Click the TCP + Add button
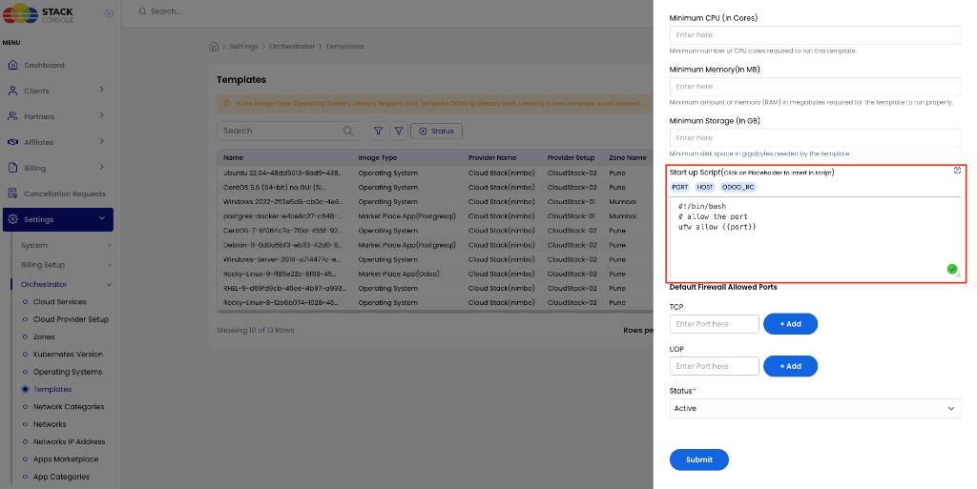Image resolution: width=977 pixels, height=489 pixels. point(790,323)
